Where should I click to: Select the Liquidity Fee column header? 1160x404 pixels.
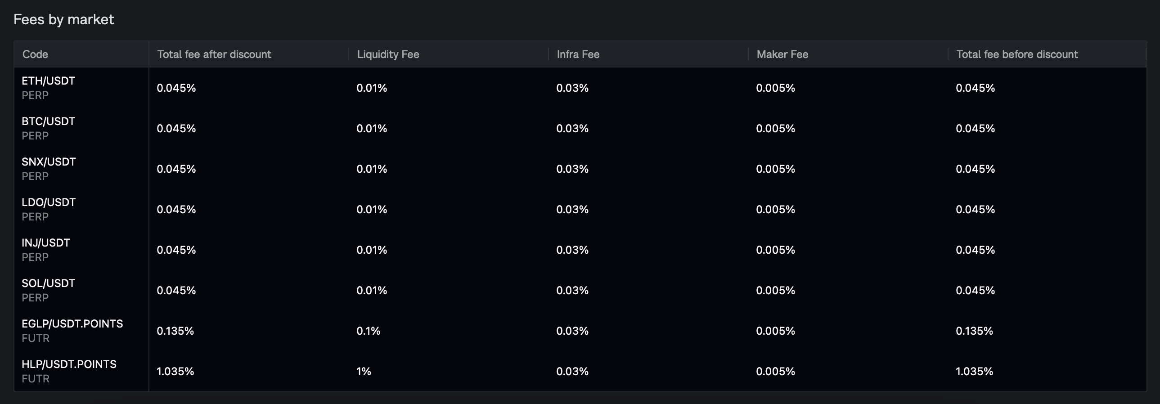388,54
